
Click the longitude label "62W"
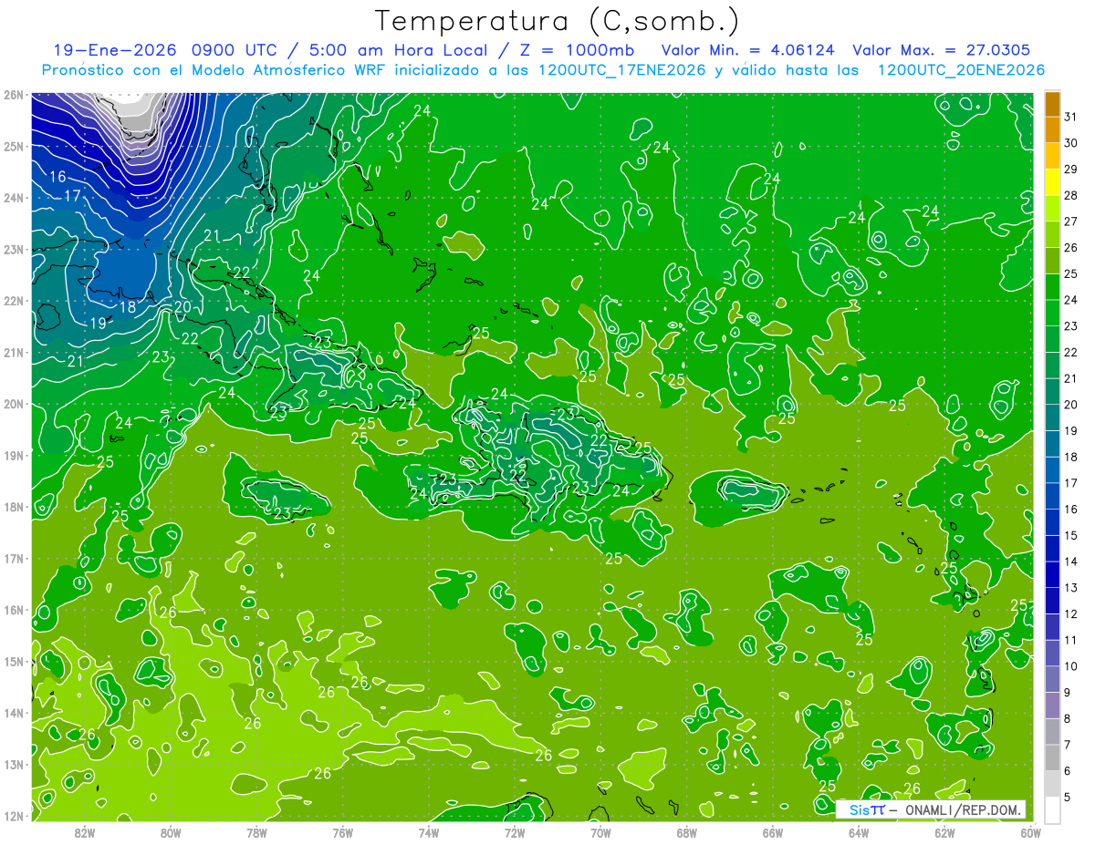click(x=944, y=832)
